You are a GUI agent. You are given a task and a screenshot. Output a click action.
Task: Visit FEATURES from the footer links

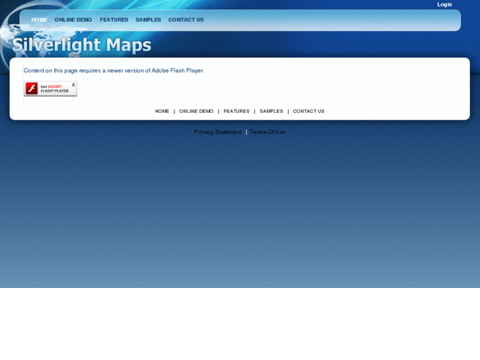pos(236,111)
